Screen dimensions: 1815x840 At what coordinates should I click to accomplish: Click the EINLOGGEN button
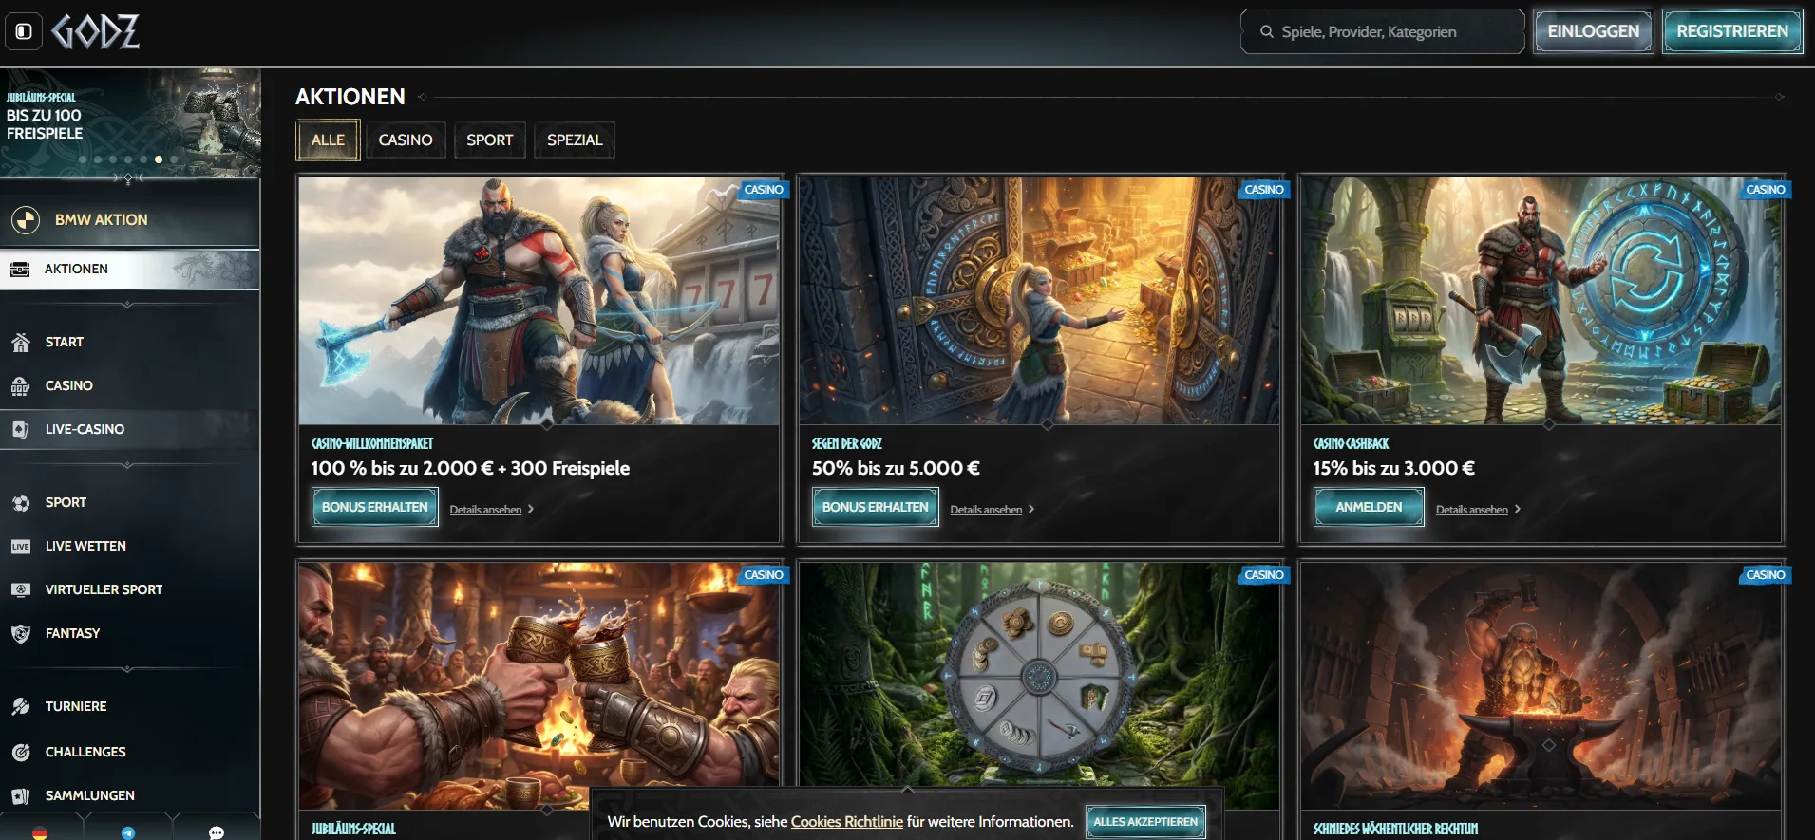1594,31
